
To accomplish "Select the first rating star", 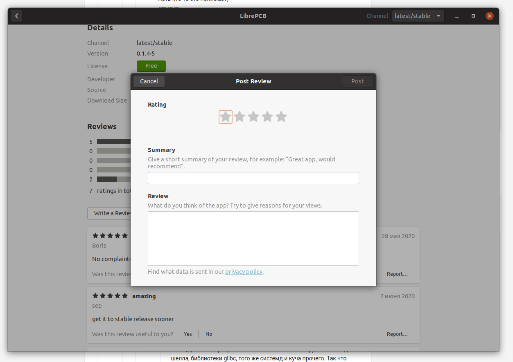I will pyautogui.click(x=226, y=117).
